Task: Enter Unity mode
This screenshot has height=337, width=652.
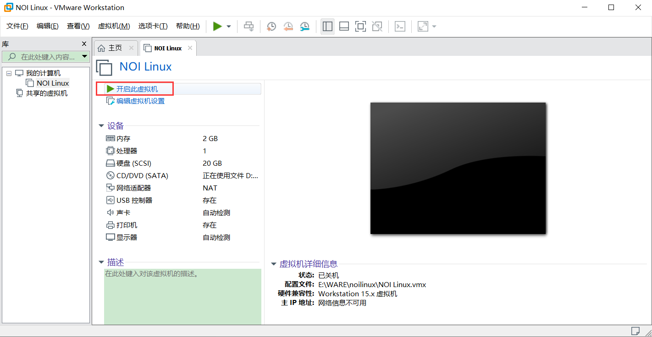Action: 377,26
